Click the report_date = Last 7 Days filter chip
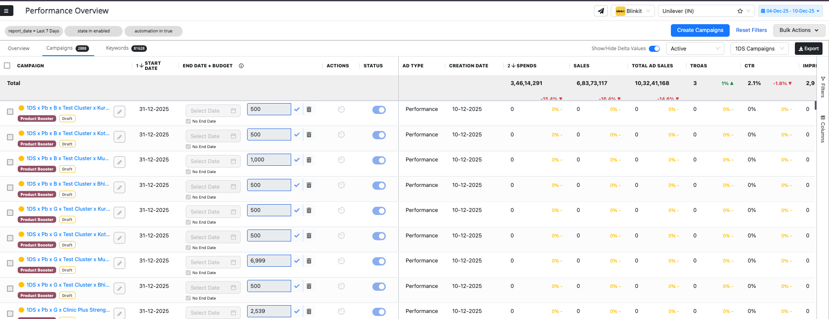This screenshot has width=829, height=319. [34, 31]
